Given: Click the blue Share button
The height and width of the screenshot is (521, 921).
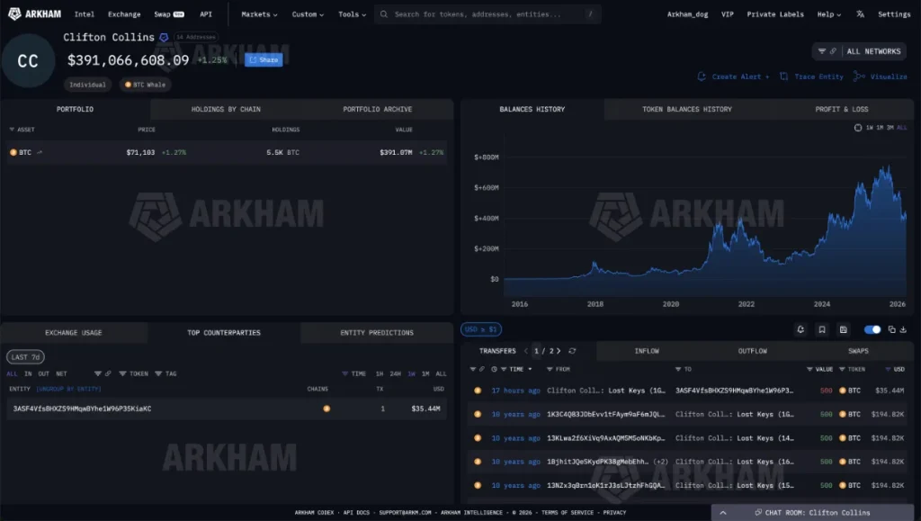Looking at the screenshot, I should pyautogui.click(x=264, y=59).
